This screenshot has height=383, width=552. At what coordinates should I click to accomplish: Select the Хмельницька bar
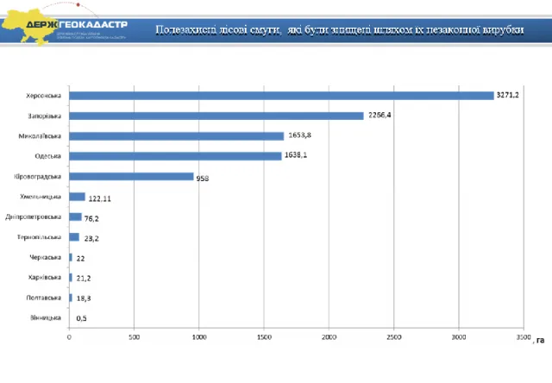point(77,197)
